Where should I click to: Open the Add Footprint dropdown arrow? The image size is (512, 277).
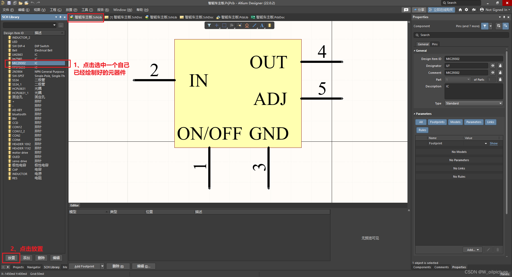(102, 266)
